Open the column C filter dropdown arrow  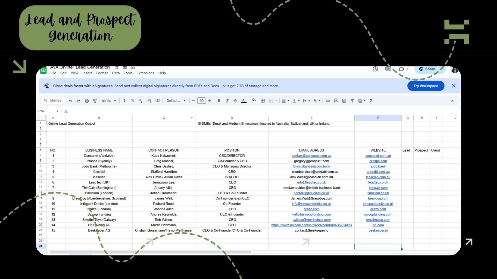point(192,118)
